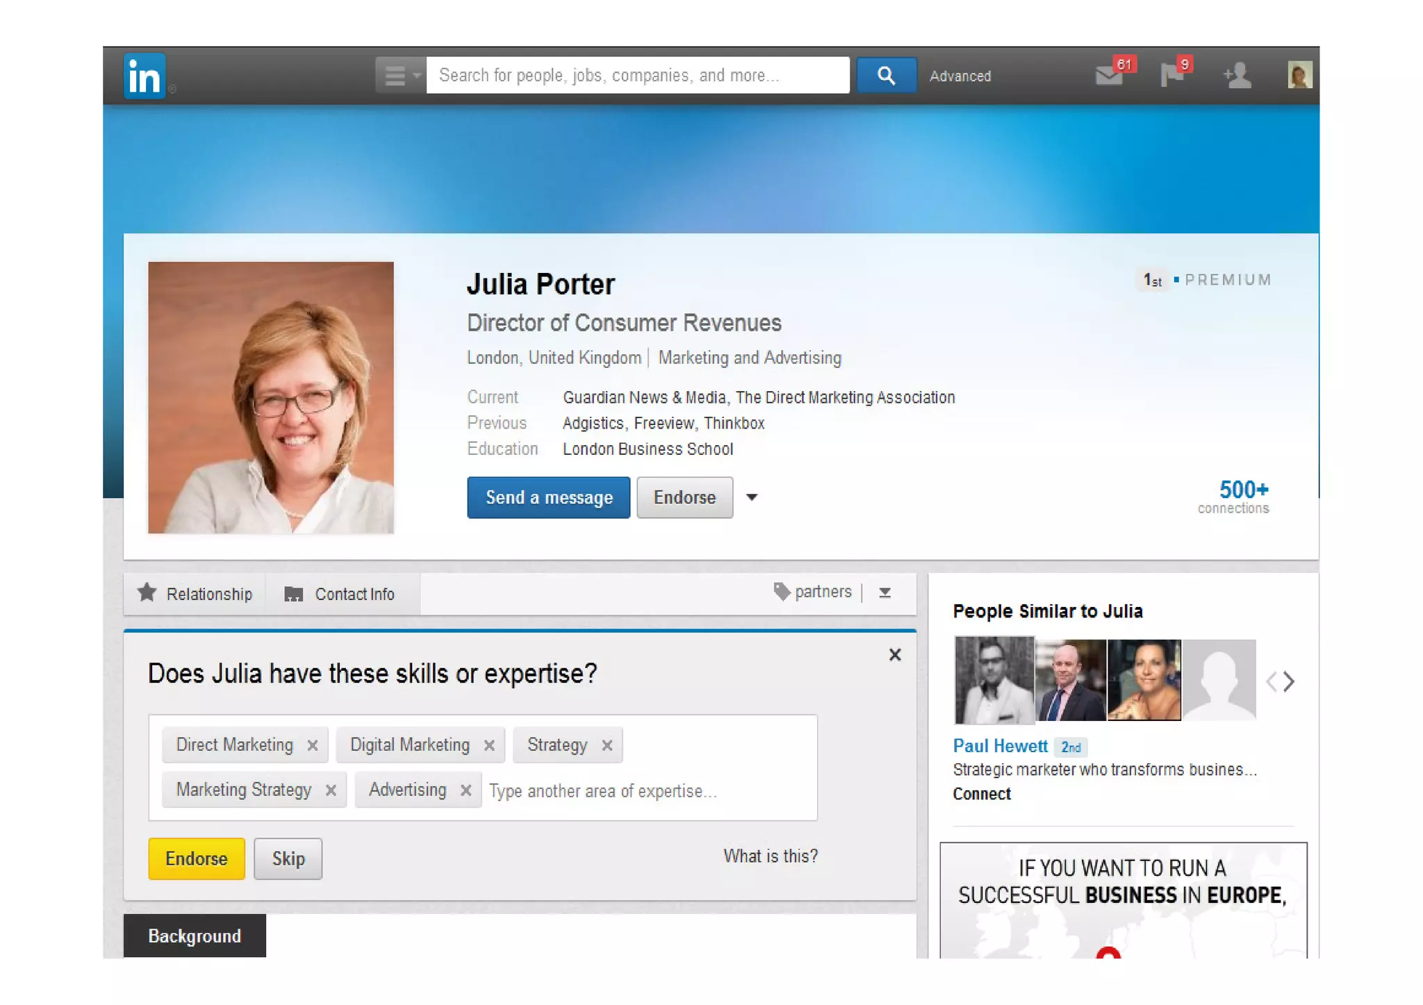Image resolution: width=1423 pixels, height=1005 pixels.
Task: Remove the Advertising skill tag
Action: [466, 790]
